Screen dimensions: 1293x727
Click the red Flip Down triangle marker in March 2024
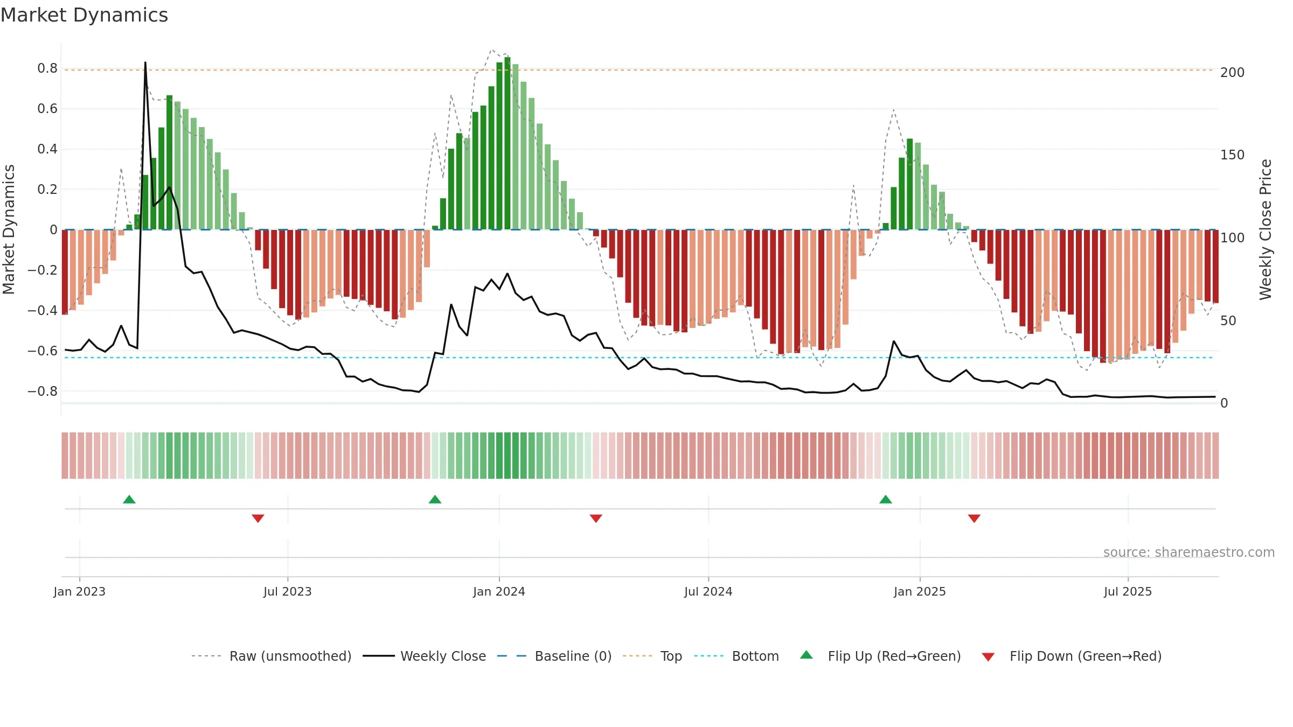(x=596, y=519)
